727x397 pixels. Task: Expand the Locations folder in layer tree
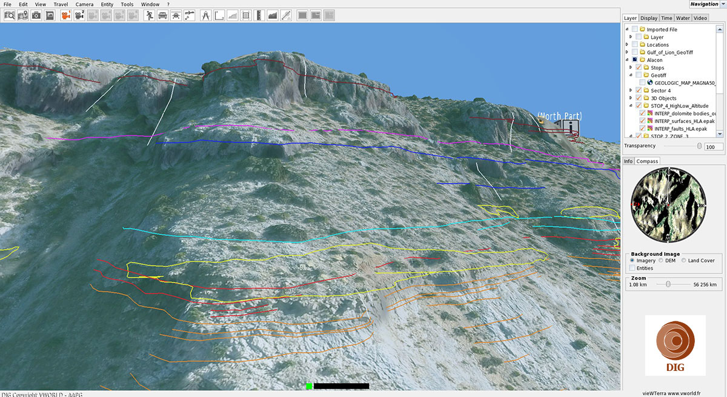point(628,45)
